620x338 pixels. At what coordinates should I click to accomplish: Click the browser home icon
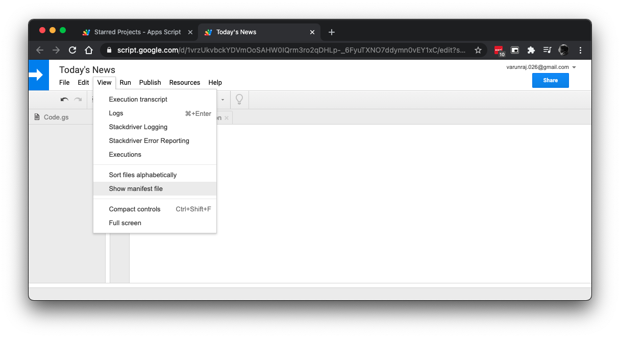click(x=89, y=50)
